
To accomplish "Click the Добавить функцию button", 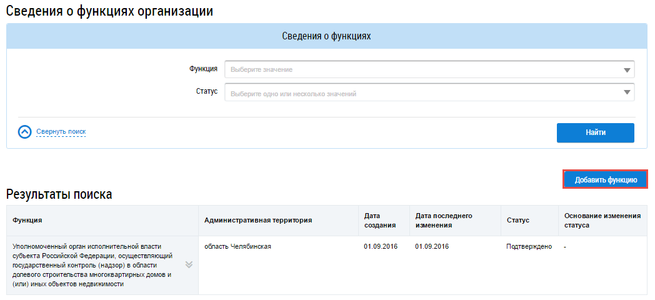I will coord(605,179).
